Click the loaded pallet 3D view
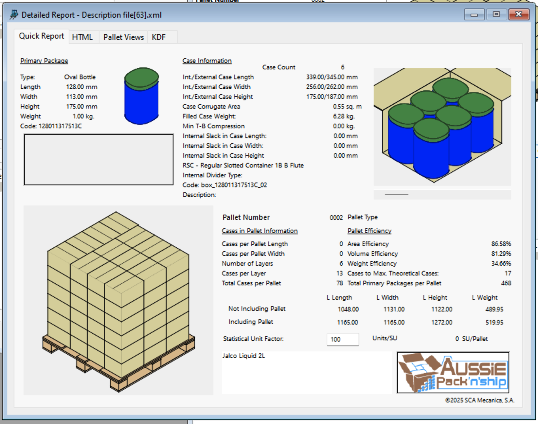Image resolution: width=538 pixels, height=424 pixels. coord(118,300)
